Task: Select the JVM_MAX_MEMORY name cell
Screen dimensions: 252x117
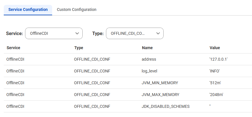Action: [160, 95]
